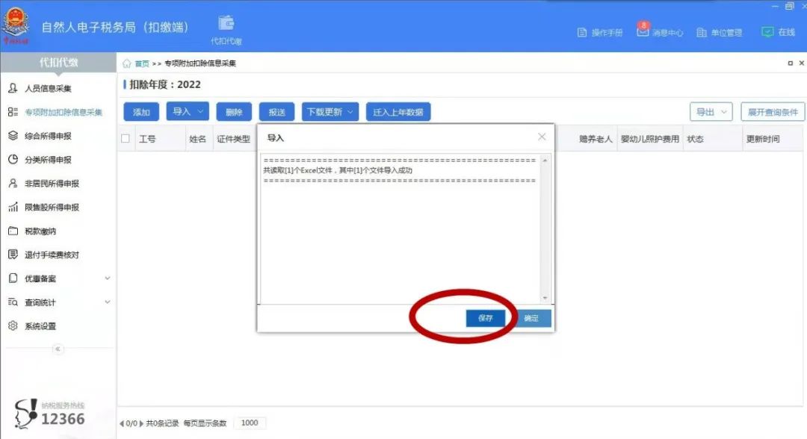The height and width of the screenshot is (439, 807).
Task: Click 展开查询条件 to show filters
Action: coord(773,111)
